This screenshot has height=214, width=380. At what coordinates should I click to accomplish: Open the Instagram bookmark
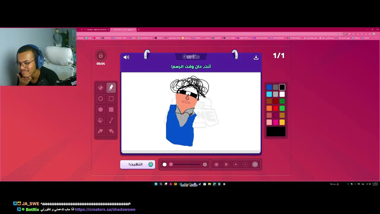coord(80,38)
